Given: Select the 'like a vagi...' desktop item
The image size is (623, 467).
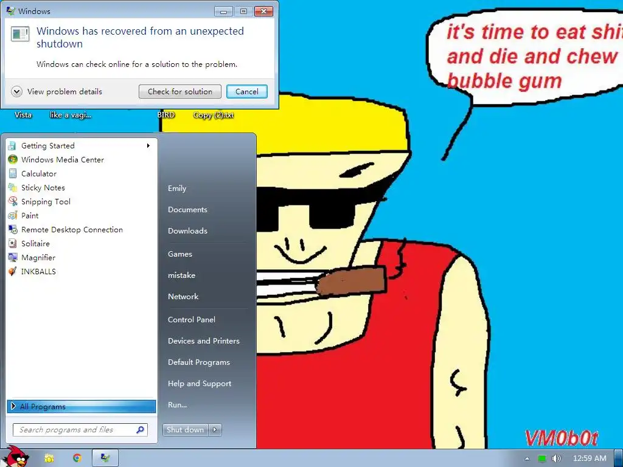Looking at the screenshot, I should coord(71,115).
